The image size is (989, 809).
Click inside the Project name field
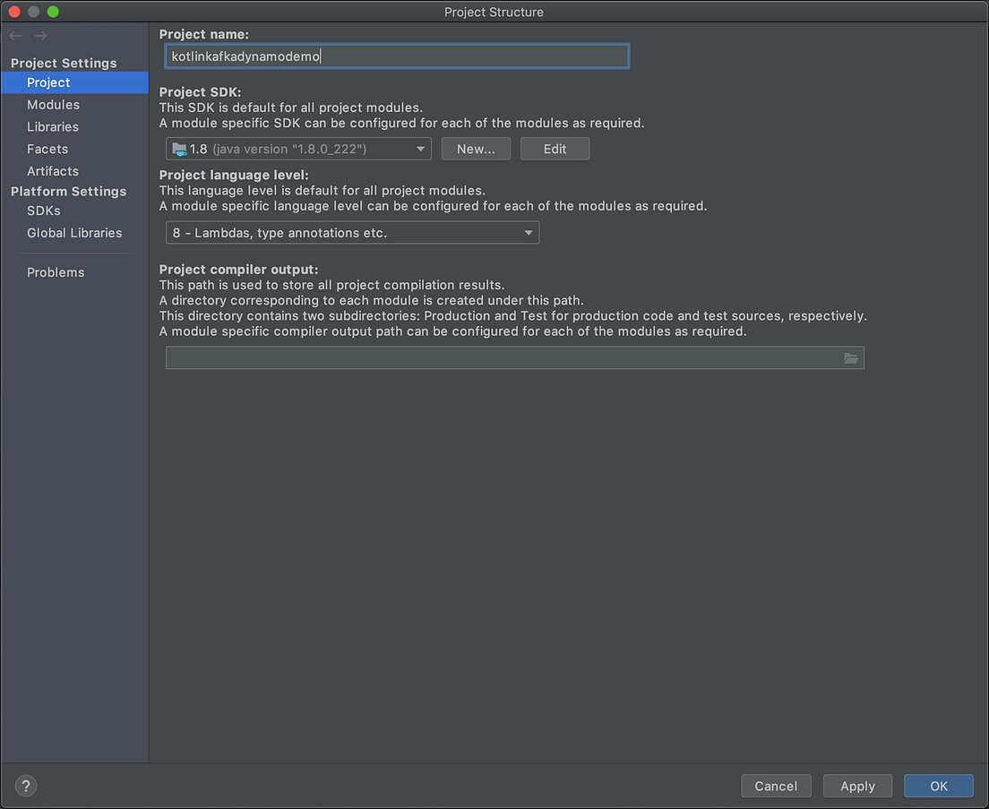[x=397, y=56]
